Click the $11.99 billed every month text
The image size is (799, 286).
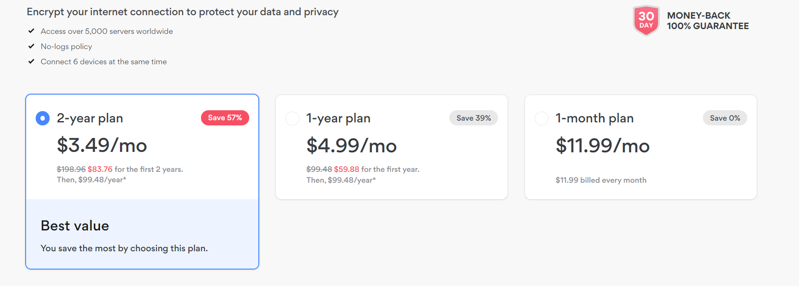[601, 180]
